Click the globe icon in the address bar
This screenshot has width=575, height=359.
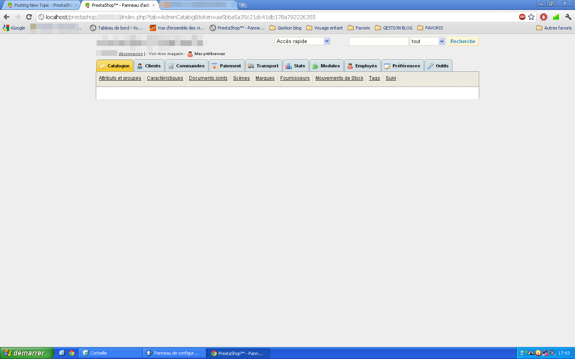point(41,17)
